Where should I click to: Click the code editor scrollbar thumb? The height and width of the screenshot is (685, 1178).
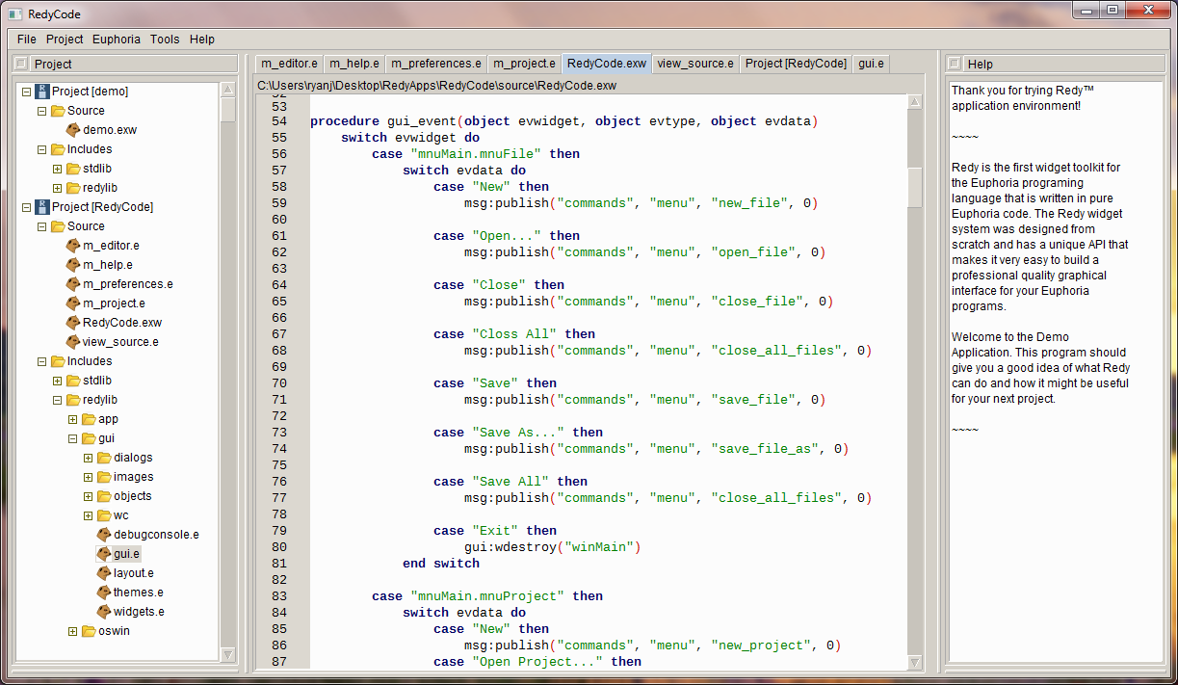[915, 187]
